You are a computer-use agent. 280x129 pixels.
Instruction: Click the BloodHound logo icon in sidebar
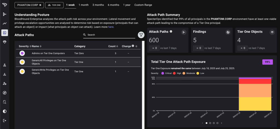(5, 5)
